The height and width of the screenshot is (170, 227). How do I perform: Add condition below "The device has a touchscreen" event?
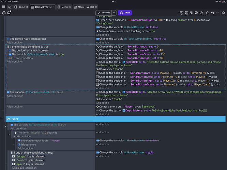click(15, 42)
